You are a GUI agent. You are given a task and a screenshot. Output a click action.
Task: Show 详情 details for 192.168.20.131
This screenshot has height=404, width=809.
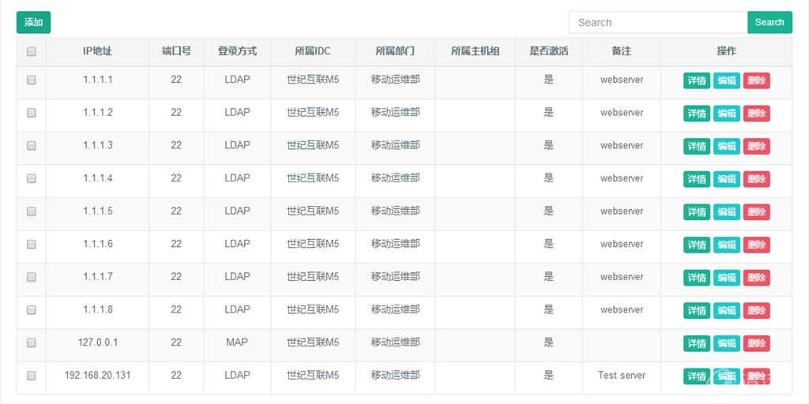(696, 376)
